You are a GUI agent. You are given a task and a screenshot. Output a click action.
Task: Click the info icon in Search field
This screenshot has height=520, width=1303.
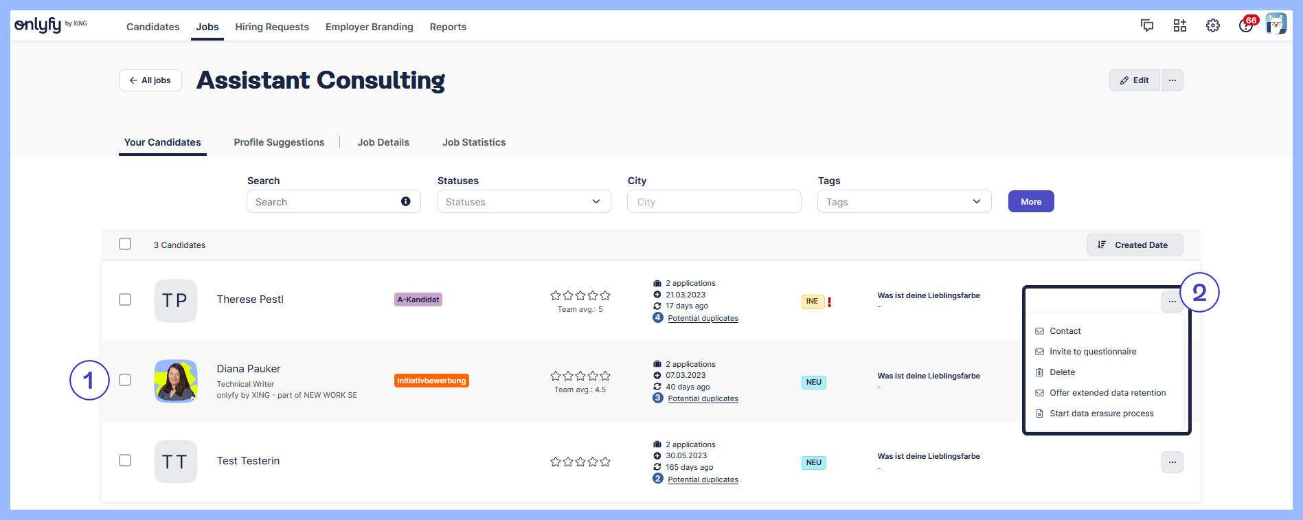tap(405, 201)
